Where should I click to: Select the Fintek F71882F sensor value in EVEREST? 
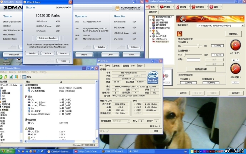coord(71,88)
